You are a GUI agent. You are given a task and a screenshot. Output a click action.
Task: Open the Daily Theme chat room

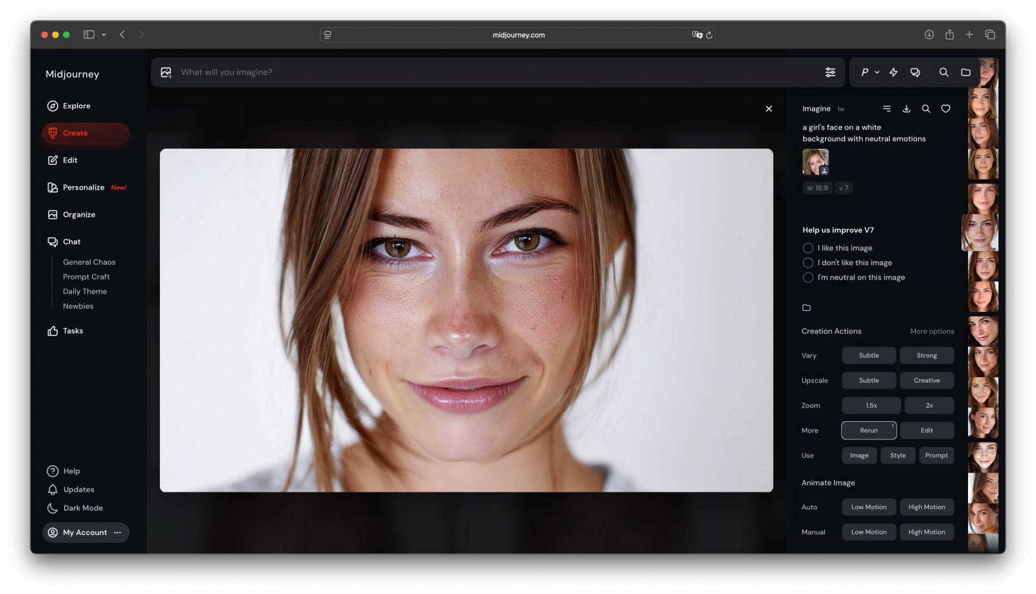coord(85,292)
